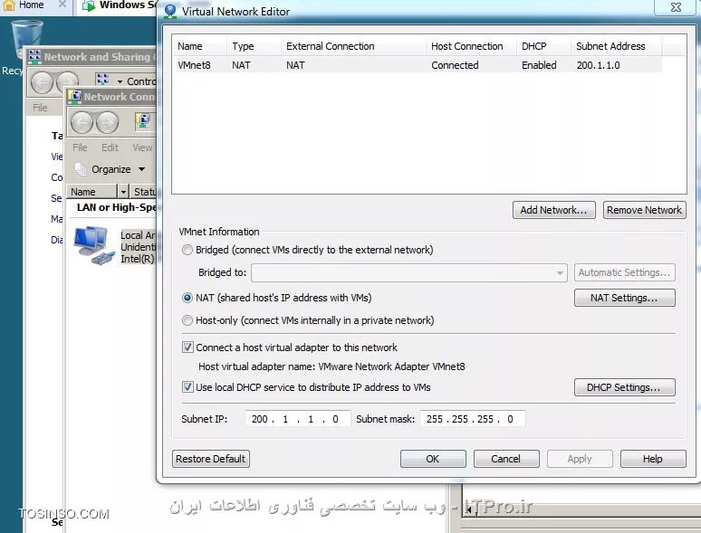Click the Cancel button
Viewport: 701px width, 533px height.
(506, 459)
